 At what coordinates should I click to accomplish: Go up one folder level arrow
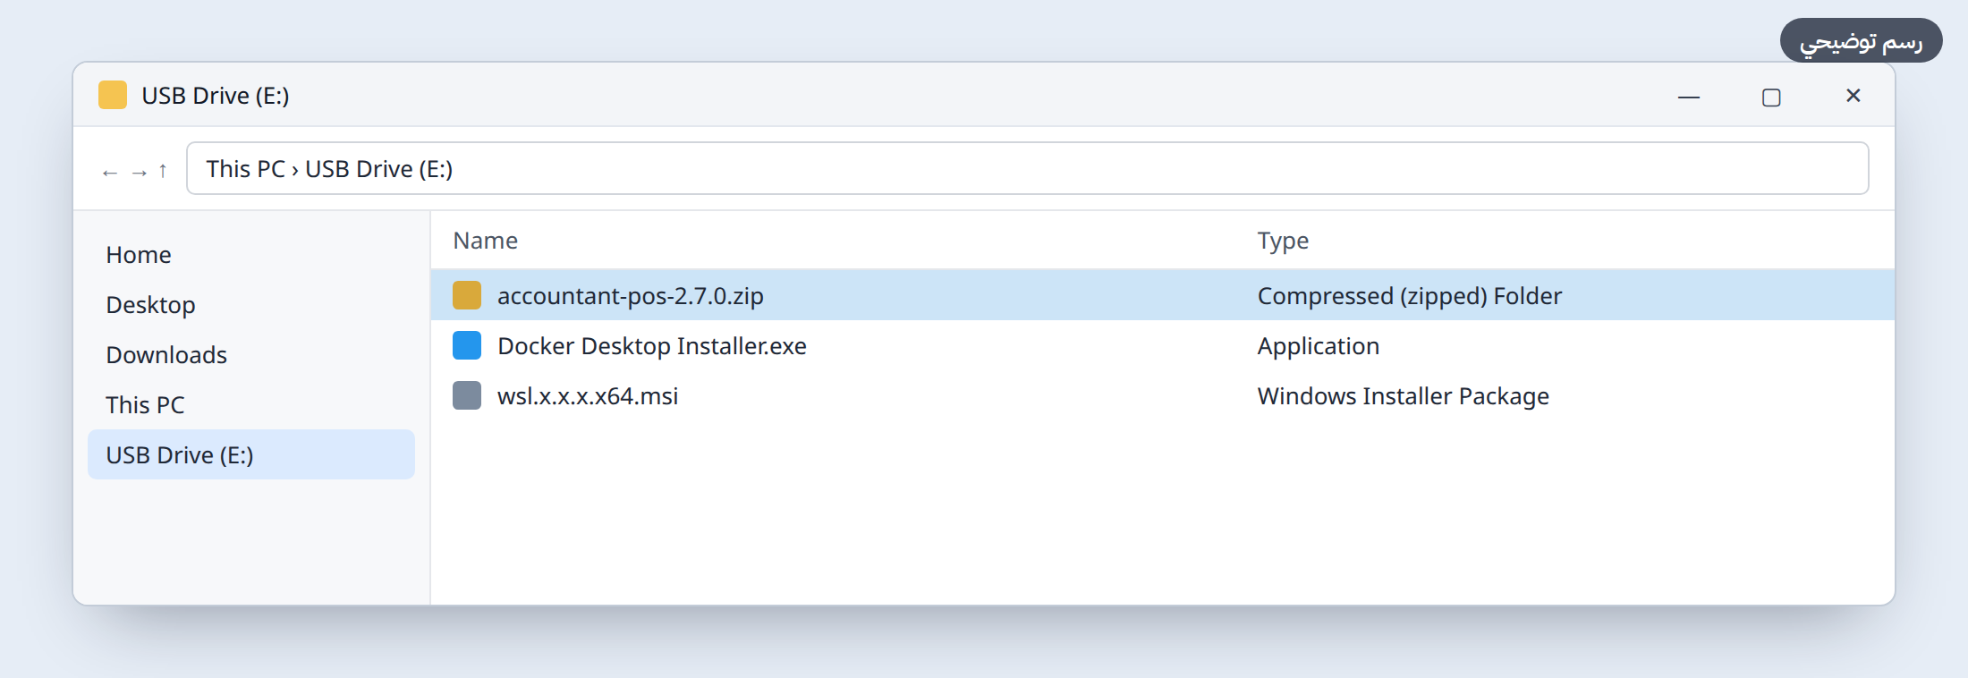[163, 170]
